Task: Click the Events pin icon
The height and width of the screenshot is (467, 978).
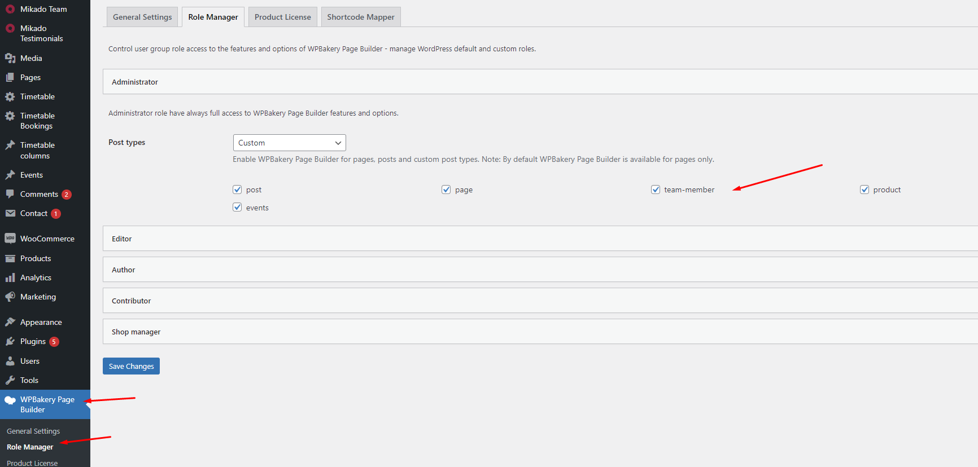Action: coord(10,175)
